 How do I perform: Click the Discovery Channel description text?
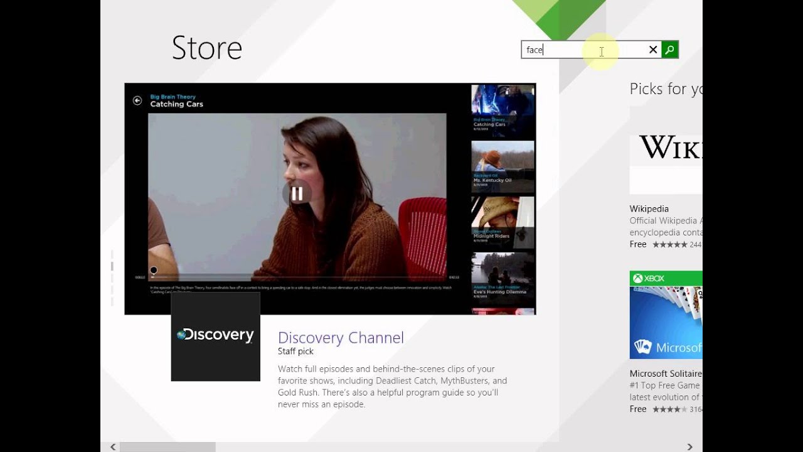click(x=393, y=387)
